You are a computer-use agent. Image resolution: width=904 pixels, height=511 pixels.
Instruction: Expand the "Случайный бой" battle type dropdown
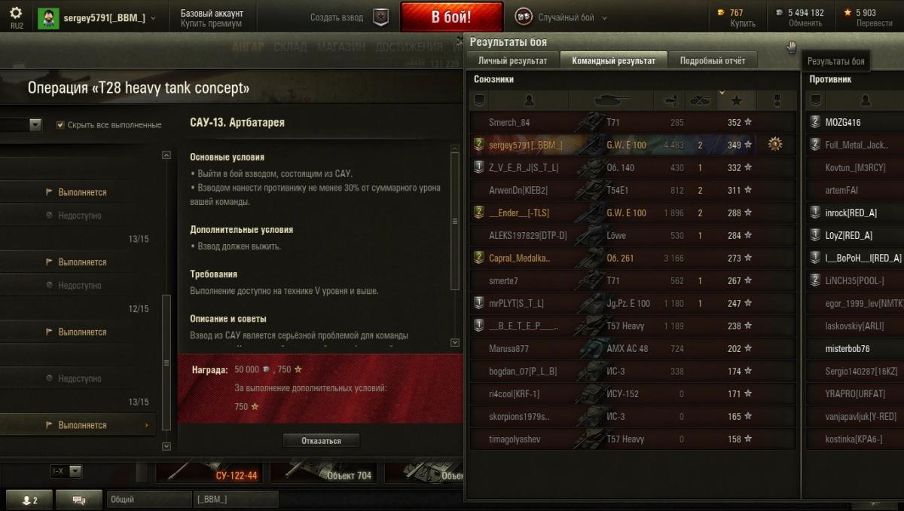[561, 17]
